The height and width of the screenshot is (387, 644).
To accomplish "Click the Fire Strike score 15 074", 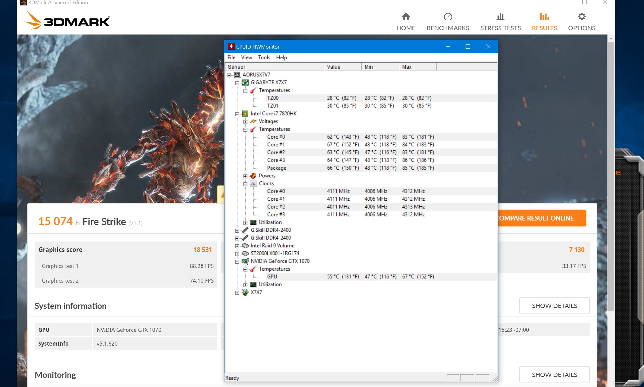I will (x=55, y=221).
